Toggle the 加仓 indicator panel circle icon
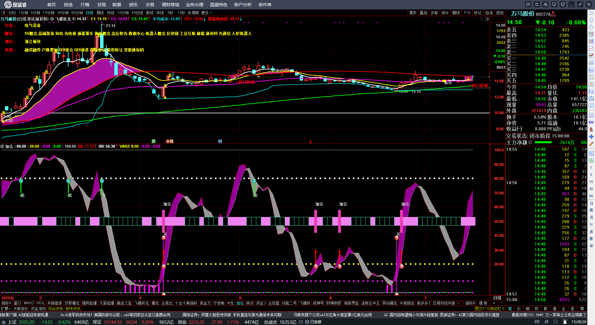595x325 pixels. point(2,146)
